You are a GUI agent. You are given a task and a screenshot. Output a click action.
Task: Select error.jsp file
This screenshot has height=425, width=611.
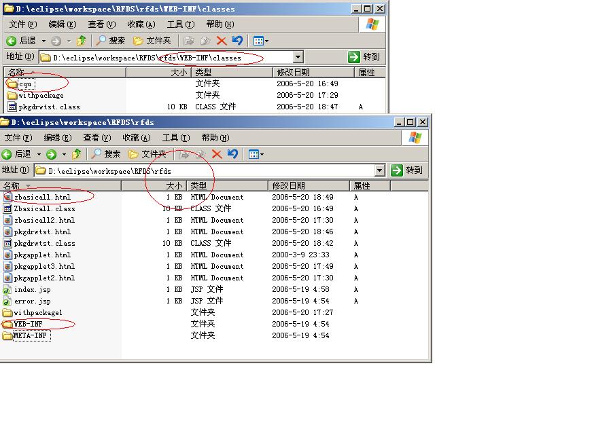click(27, 301)
